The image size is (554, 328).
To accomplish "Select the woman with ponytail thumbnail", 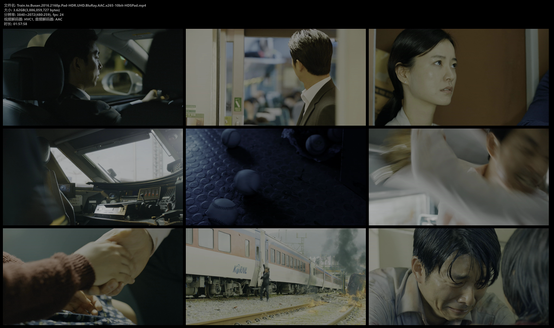I will (458, 77).
